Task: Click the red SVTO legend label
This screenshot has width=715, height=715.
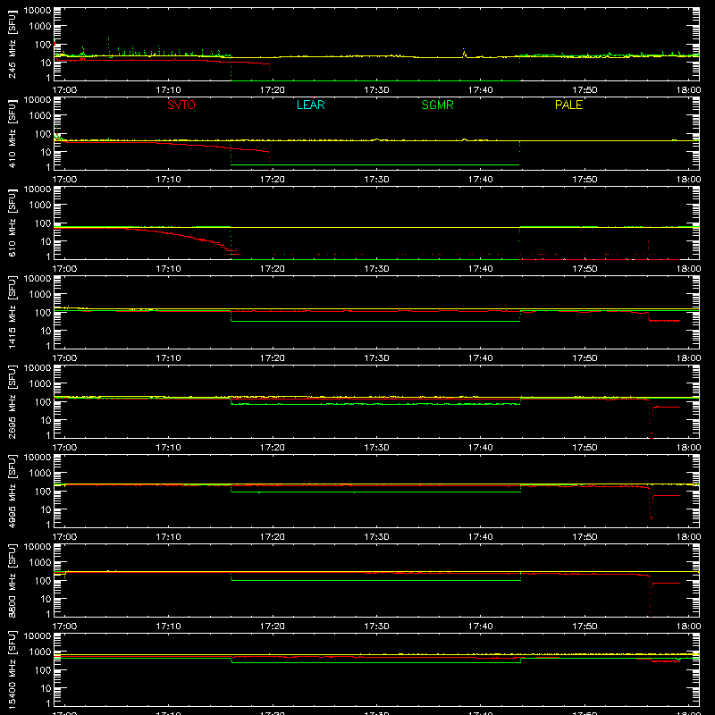Action: 181,105
